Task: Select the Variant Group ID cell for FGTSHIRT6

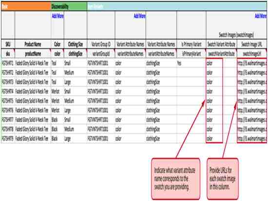Action: pyautogui.click(x=101, y=110)
